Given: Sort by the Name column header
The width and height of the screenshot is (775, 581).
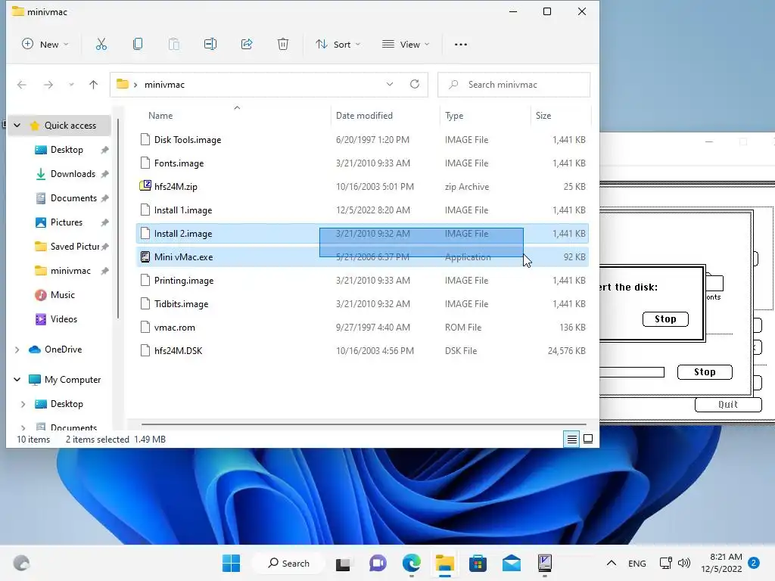Looking at the screenshot, I should (x=160, y=116).
